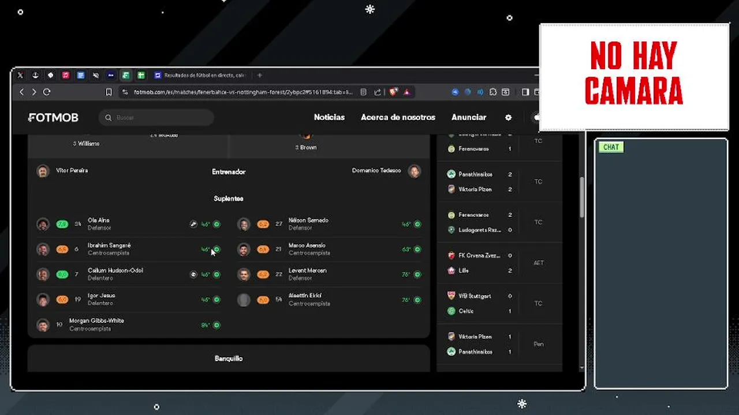Click the Lille team crest

(x=451, y=270)
